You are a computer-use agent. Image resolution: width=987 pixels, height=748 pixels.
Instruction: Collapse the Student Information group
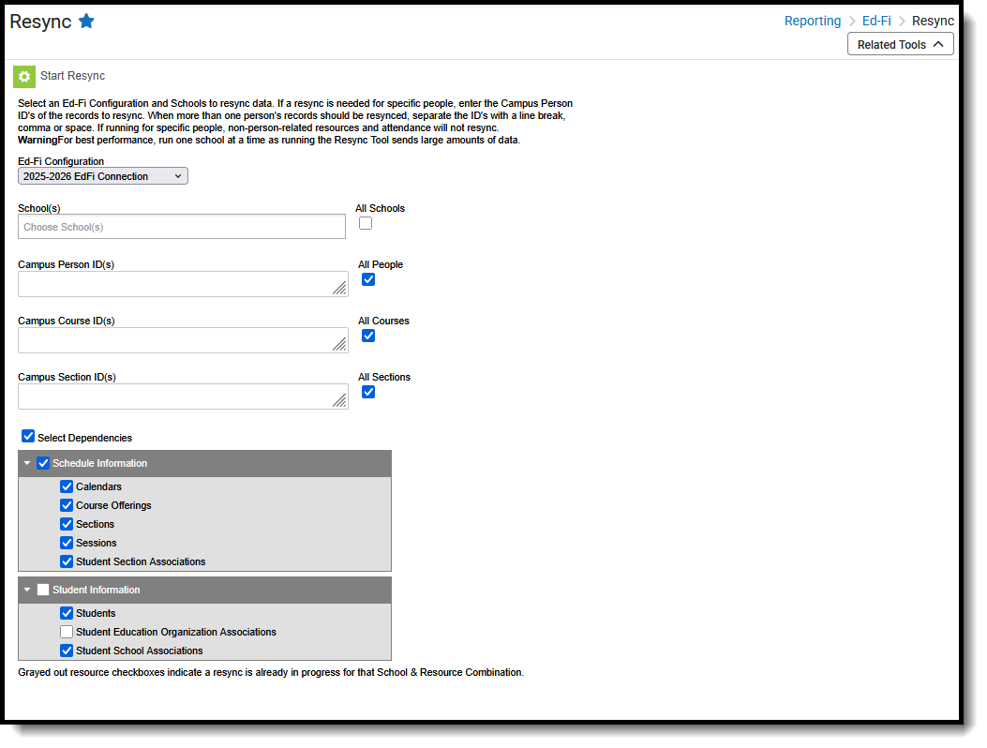click(27, 590)
